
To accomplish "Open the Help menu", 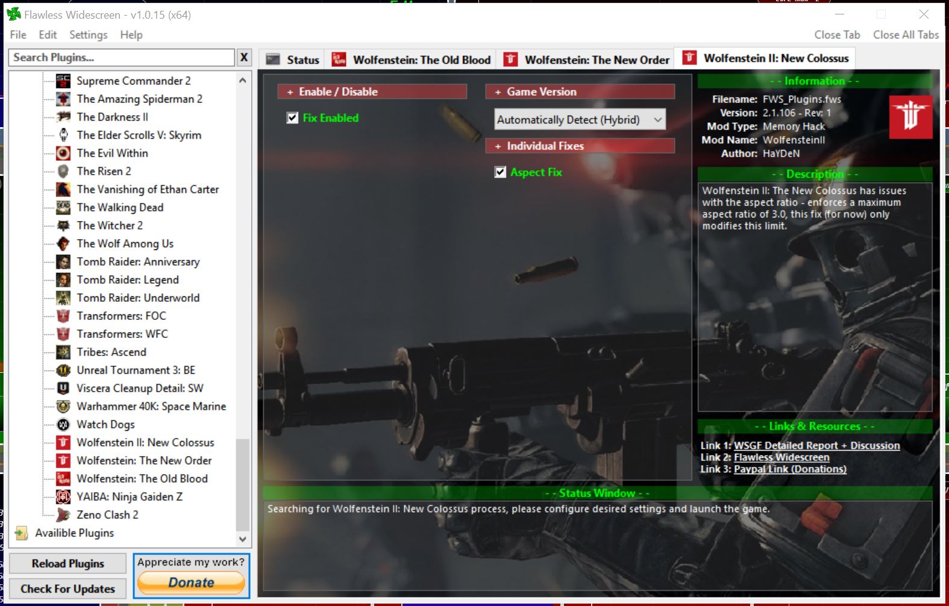I will [x=131, y=35].
